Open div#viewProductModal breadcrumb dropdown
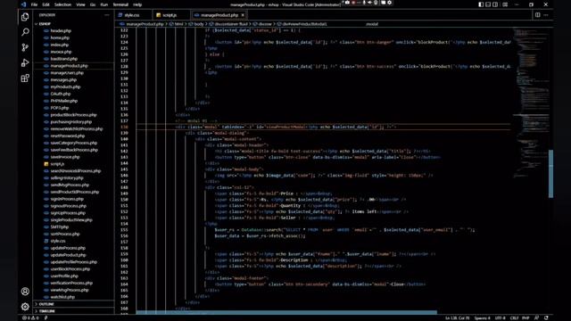Viewport: 571px width, 321px height. point(302,24)
